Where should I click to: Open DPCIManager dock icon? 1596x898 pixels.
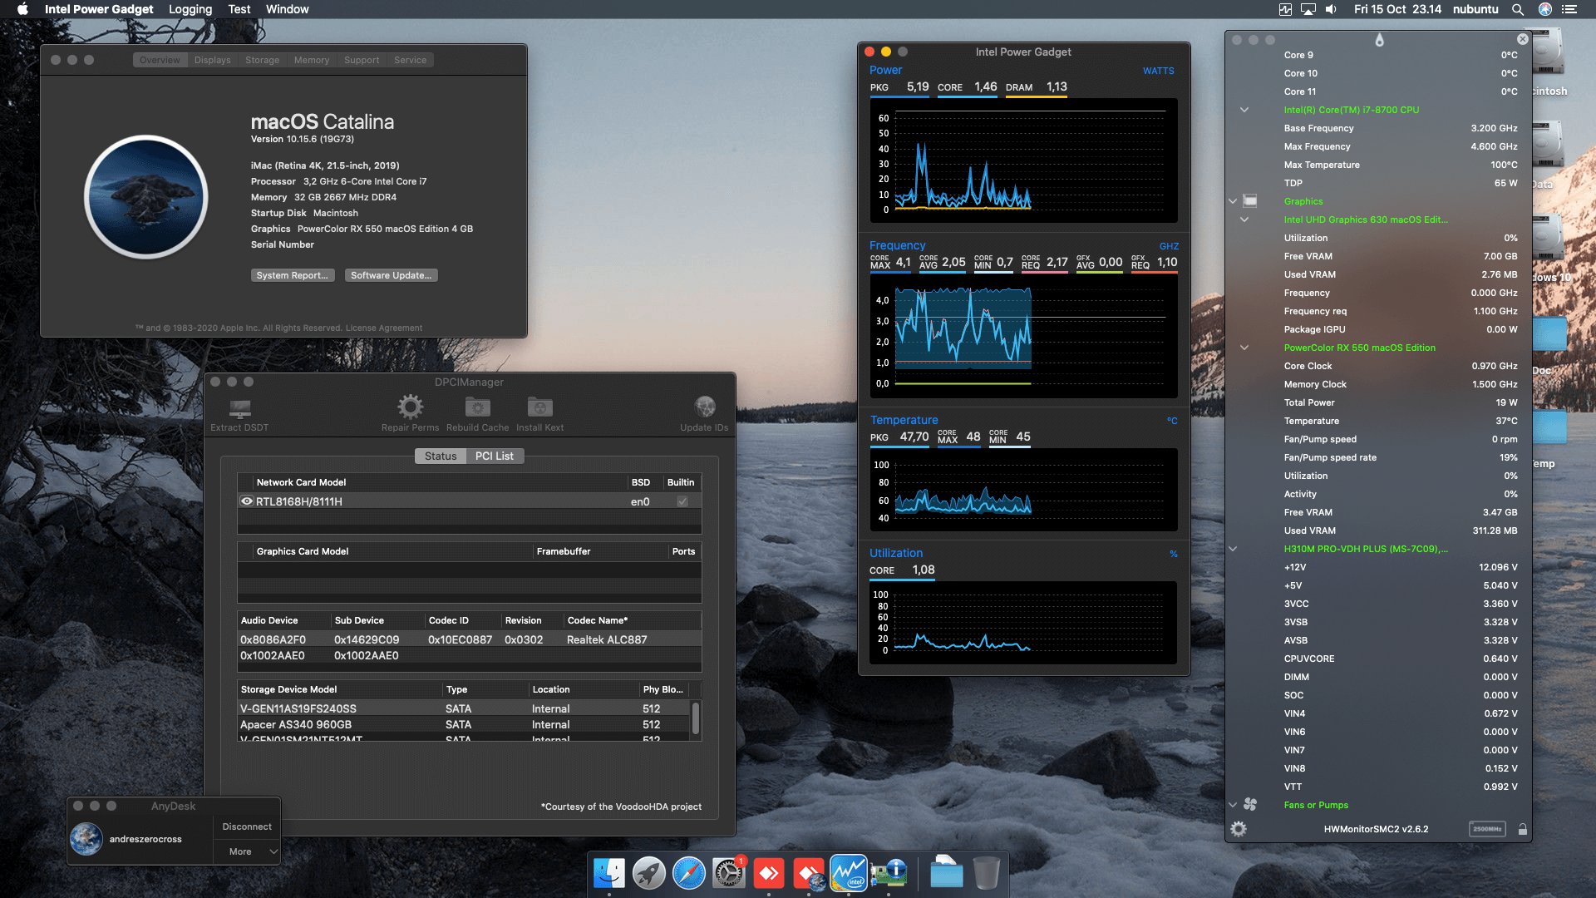tap(889, 873)
